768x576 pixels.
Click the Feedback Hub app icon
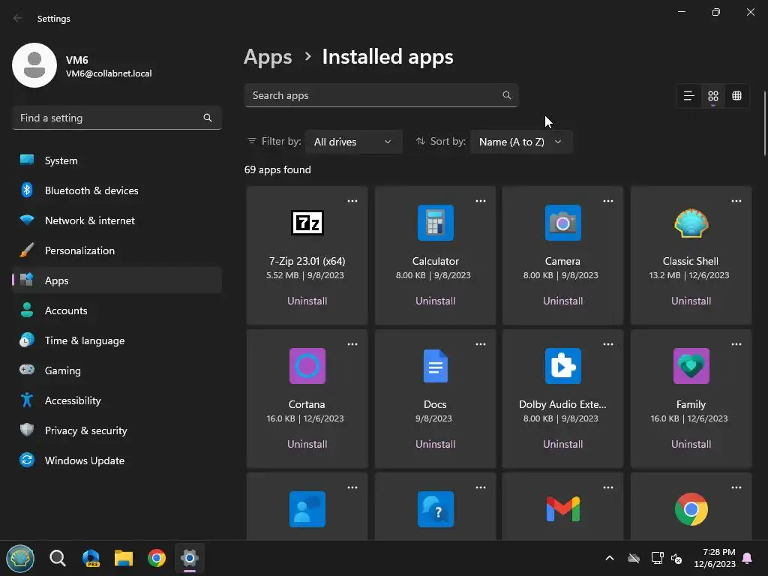[x=307, y=509]
